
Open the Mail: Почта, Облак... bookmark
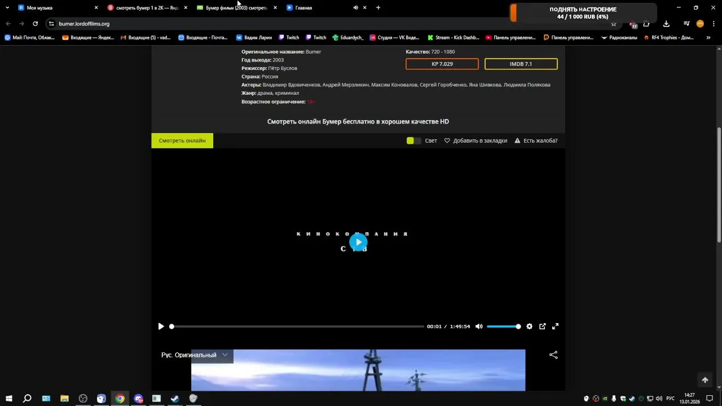(x=29, y=38)
